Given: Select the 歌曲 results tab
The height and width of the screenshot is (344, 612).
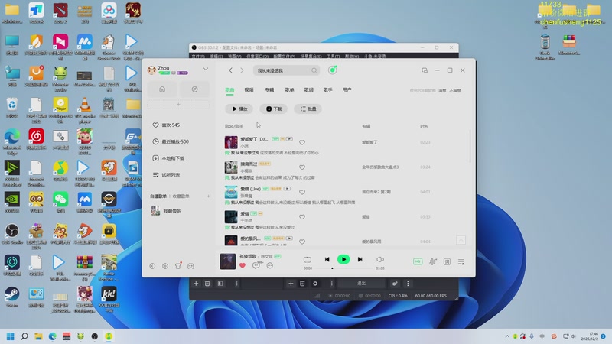Looking at the screenshot, I should [x=229, y=89].
